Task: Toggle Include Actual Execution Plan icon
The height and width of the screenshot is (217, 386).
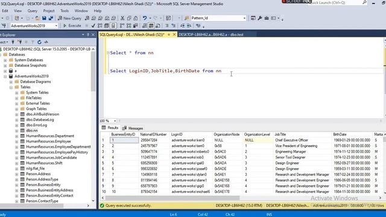Action: coord(122,25)
